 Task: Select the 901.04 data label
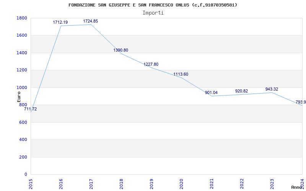pos(212,92)
